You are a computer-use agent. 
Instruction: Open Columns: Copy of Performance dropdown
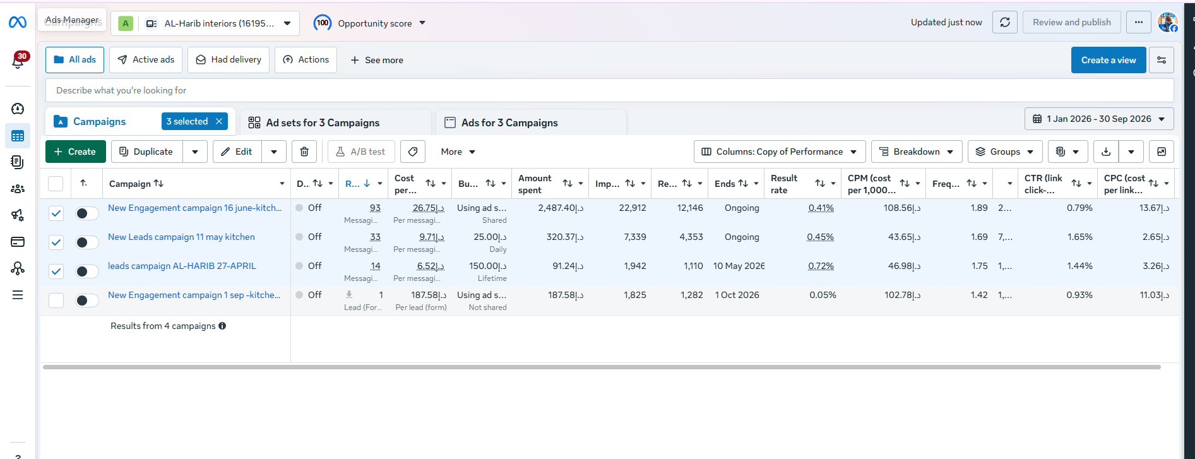[x=779, y=152]
